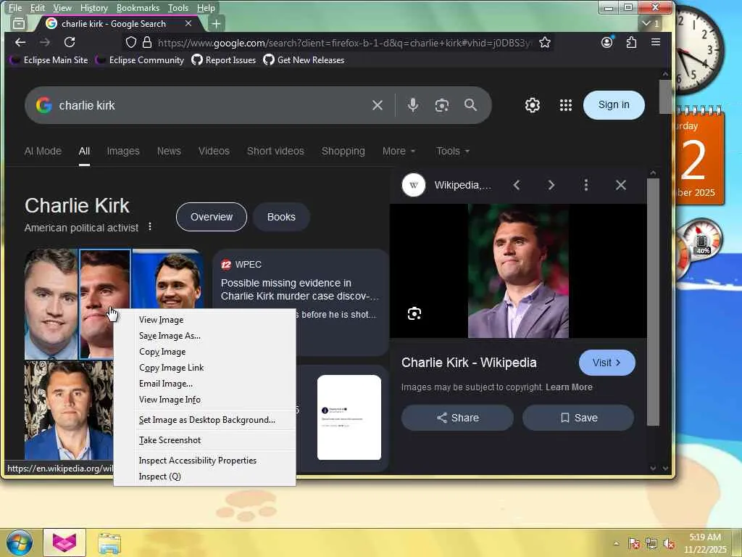The width and height of the screenshot is (742, 557).
Task: Open the Bookmarks menu
Action: pos(138,7)
